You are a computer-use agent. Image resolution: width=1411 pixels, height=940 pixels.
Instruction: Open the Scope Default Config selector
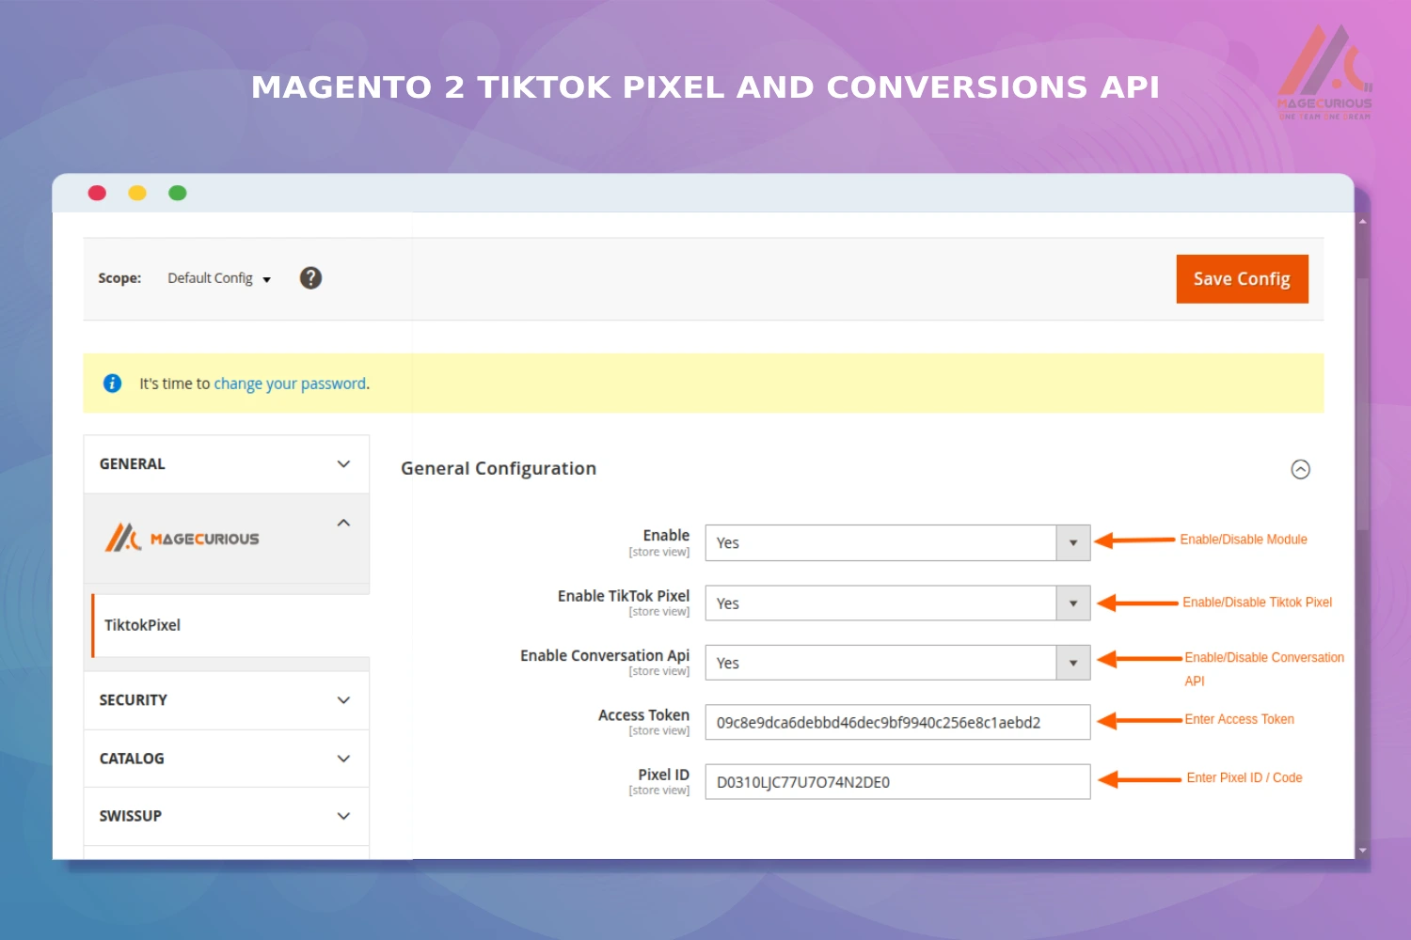point(218,277)
